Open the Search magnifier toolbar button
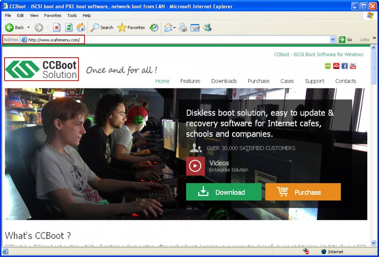Viewport: 379px width, 257px height. 102,28
